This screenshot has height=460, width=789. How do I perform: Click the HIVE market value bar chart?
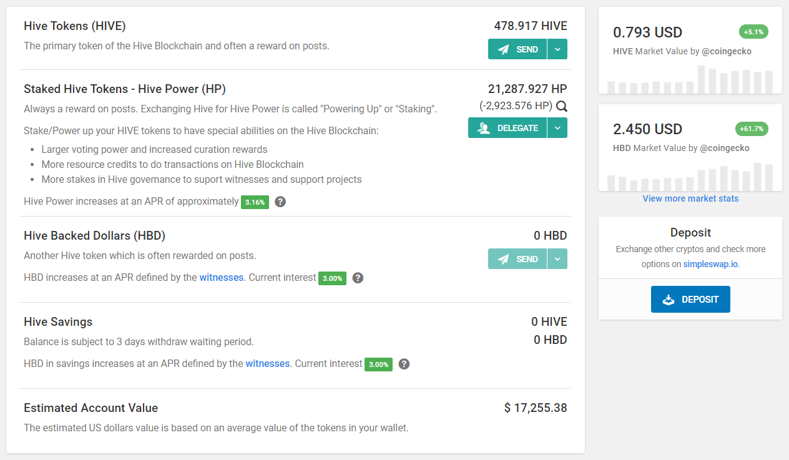tap(690, 79)
